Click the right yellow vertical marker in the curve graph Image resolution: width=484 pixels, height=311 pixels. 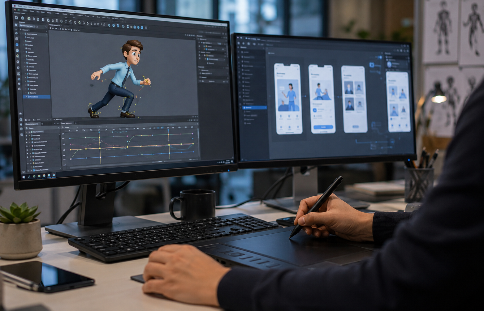pyautogui.click(x=169, y=144)
